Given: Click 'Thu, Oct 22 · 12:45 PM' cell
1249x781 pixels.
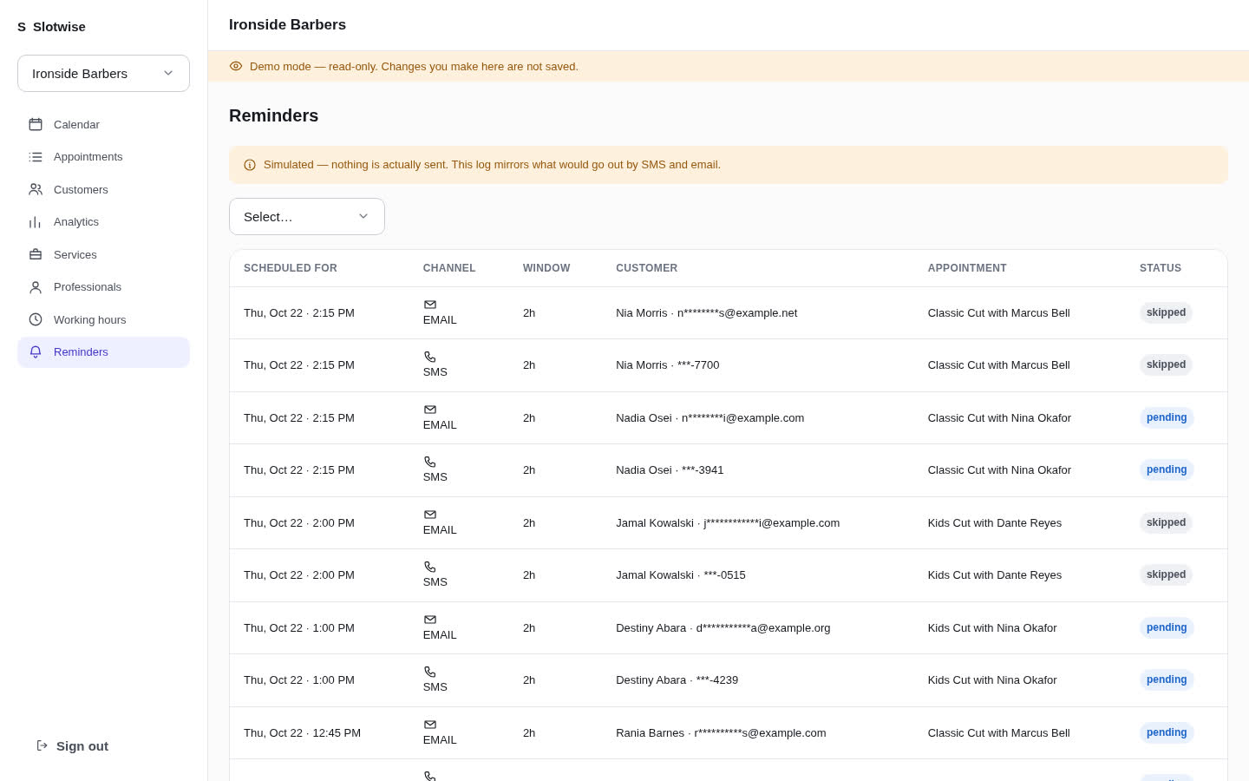Looking at the screenshot, I should (x=302, y=733).
